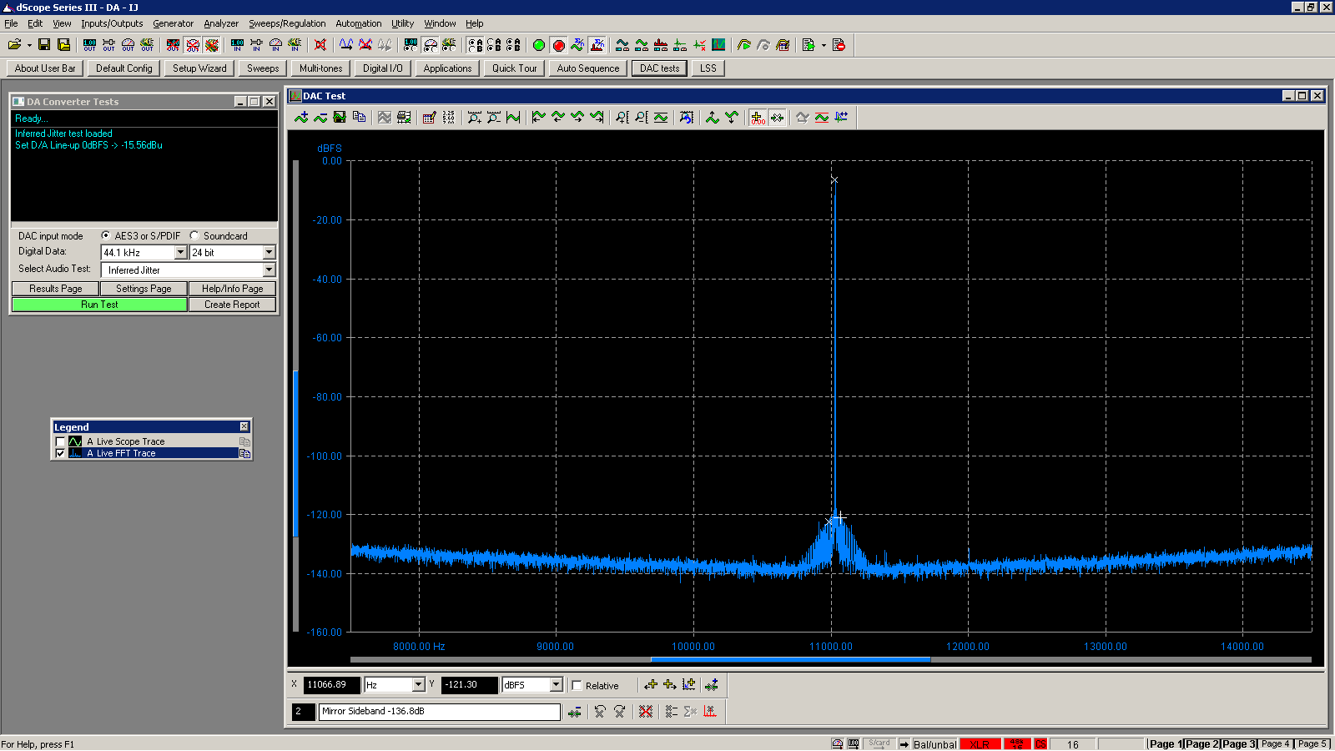Open the Automation menu

tap(359, 23)
